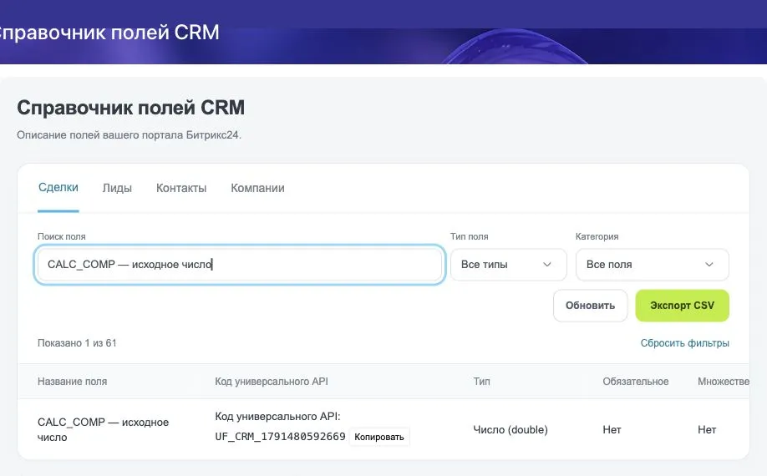This screenshot has height=476, width=767.
Task: Click the Справочник полей CRM banner title
Action: pos(109,33)
